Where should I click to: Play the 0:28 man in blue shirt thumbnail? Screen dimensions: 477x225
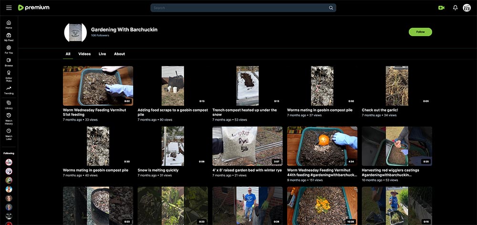[247, 205]
